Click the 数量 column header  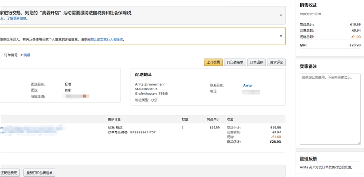(185, 119)
